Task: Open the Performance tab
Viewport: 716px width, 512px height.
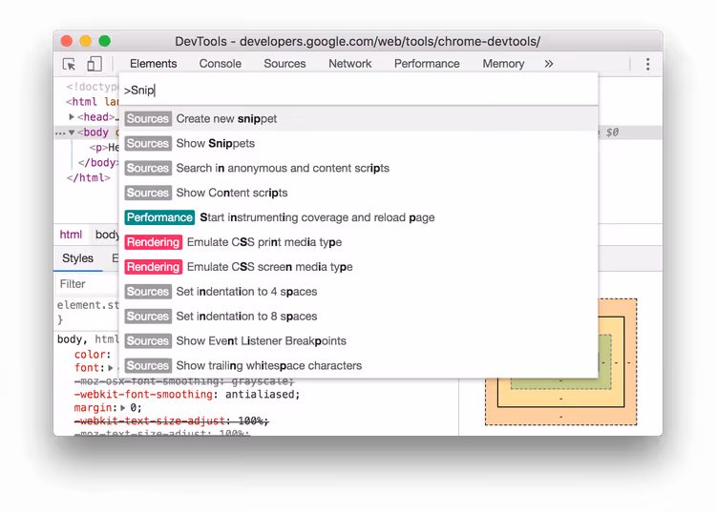Action: click(x=427, y=64)
